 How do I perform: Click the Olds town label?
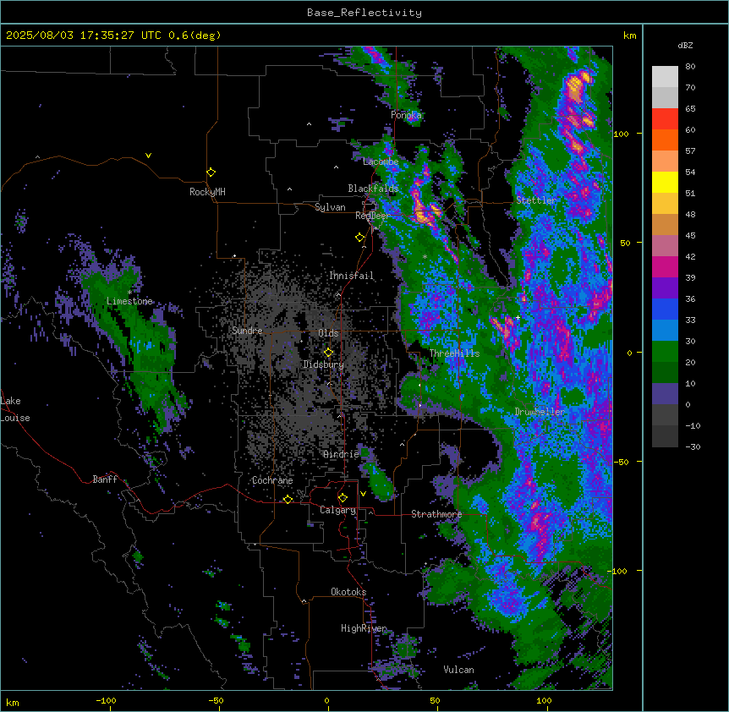coord(328,333)
